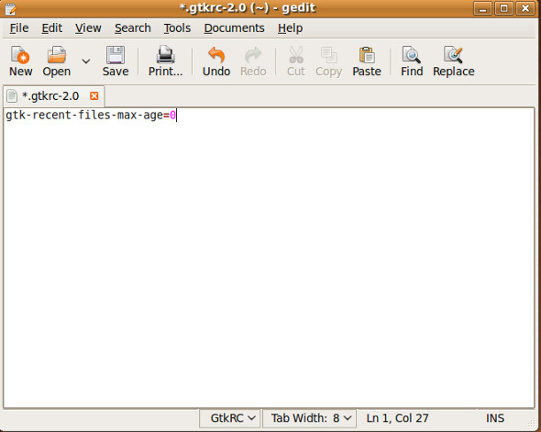Image resolution: width=541 pixels, height=432 pixels.
Task: Create a new document with New icon
Action: tap(20, 61)
